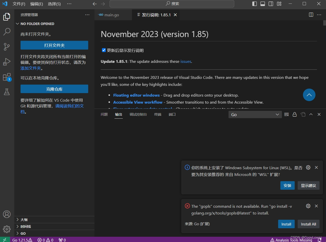Split the editor to the right

(x=311, y=15)
